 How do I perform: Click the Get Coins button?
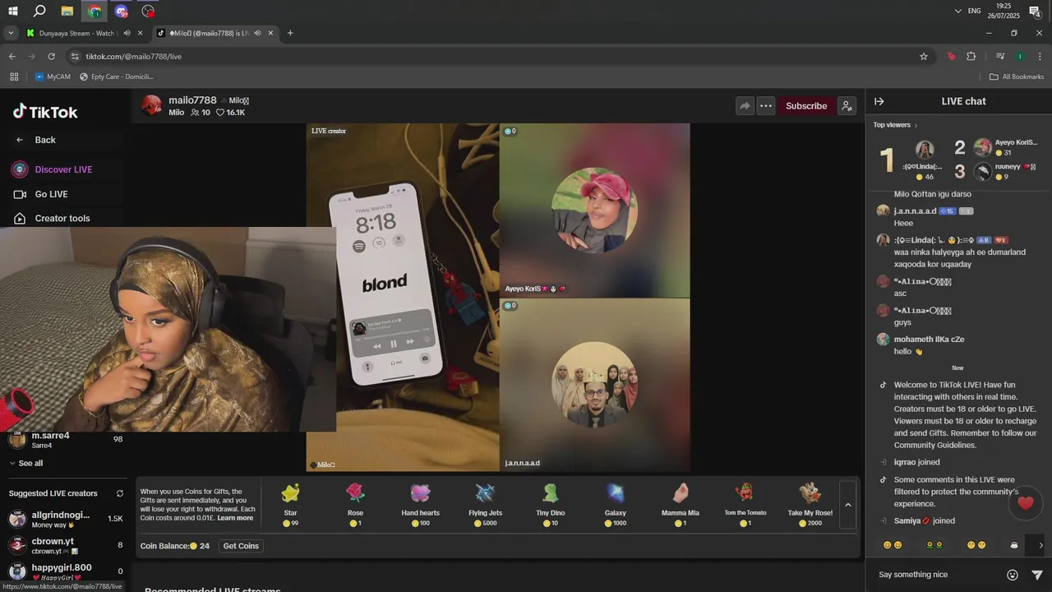coord(241,546)
